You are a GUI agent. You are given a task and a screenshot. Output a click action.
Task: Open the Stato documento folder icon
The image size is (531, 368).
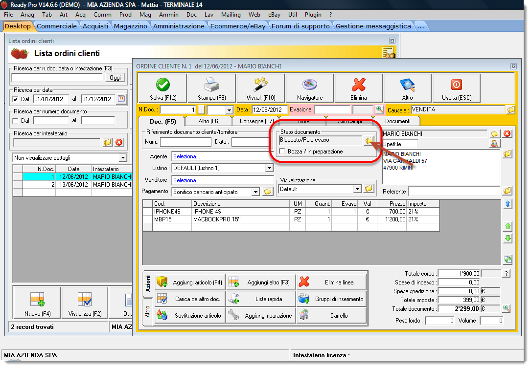369,140
